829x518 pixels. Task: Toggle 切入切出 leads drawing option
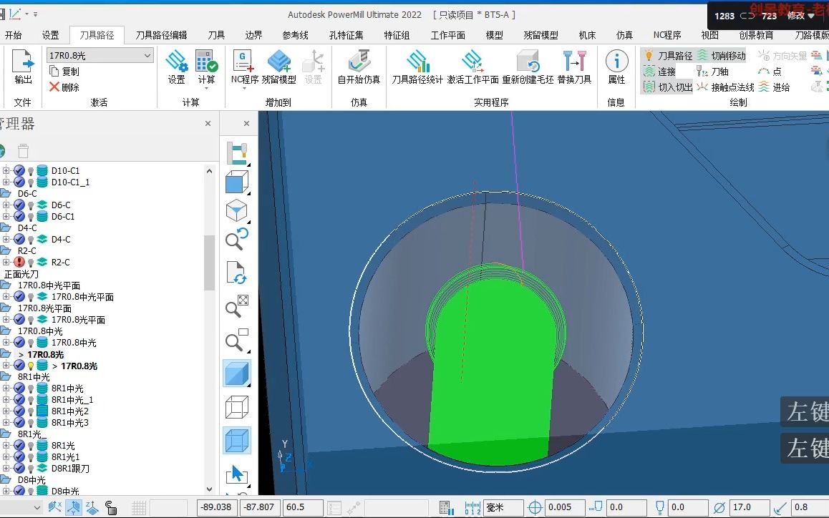tap(667, 87)
